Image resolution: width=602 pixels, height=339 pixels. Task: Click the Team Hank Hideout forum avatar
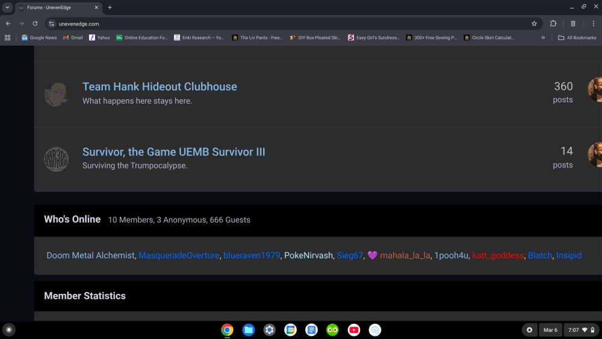coord(56,94)
